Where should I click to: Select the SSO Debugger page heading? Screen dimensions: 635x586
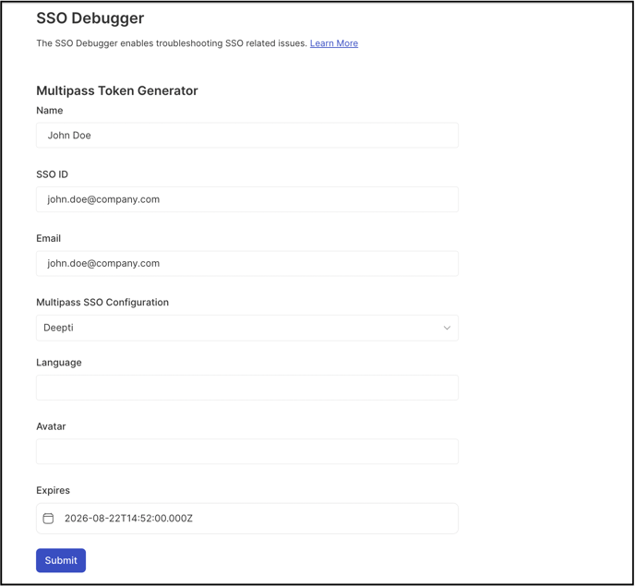pyautogui.click(x=90, y=18)
